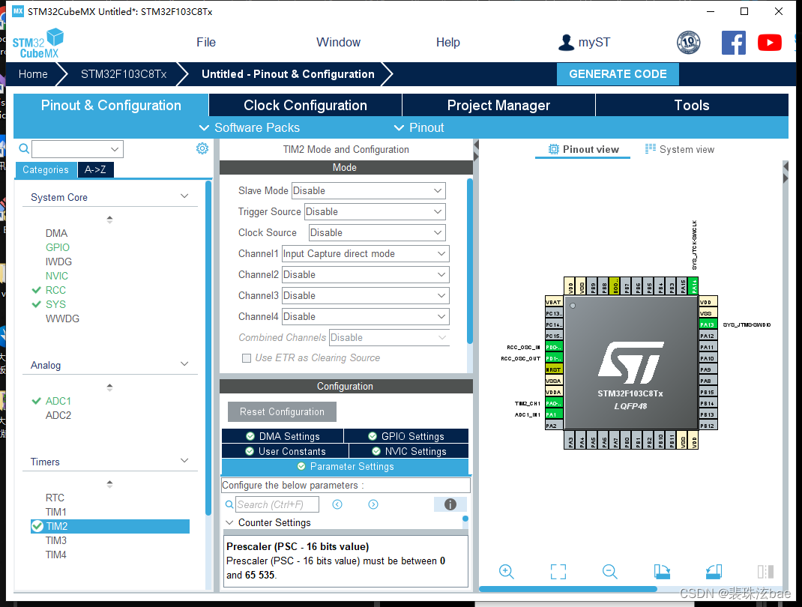The width and height of the screenshot is (802, 607).
Task: Select ADC1 in the Analog list
Action: [x=58, y=401]
